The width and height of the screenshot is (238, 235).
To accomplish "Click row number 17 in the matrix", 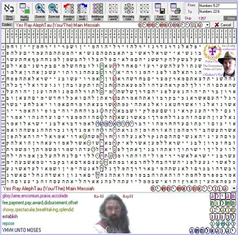I will pos(3,149).
